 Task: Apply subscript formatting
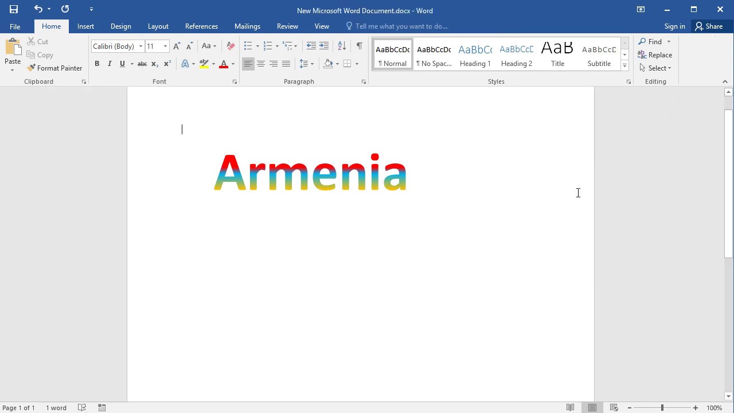click(x=155, y=64)
